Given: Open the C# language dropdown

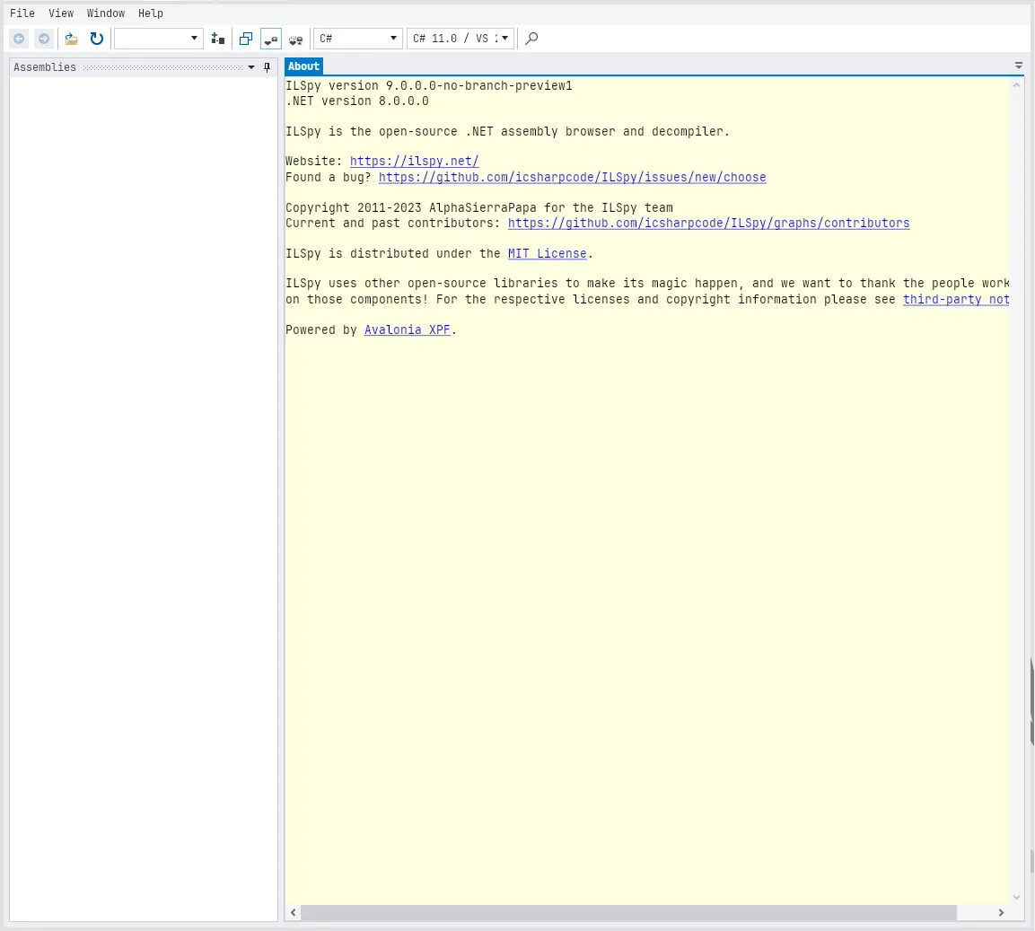Looking at the screenshot, I should pos(358,39).
